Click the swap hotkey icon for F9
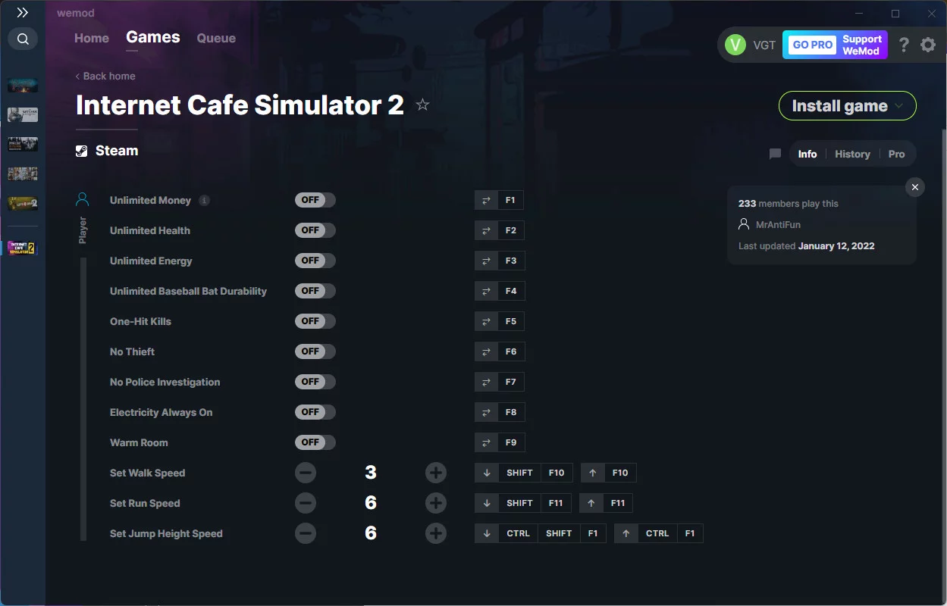The height and width of the screenshot is (606, 947). point(486,443)
